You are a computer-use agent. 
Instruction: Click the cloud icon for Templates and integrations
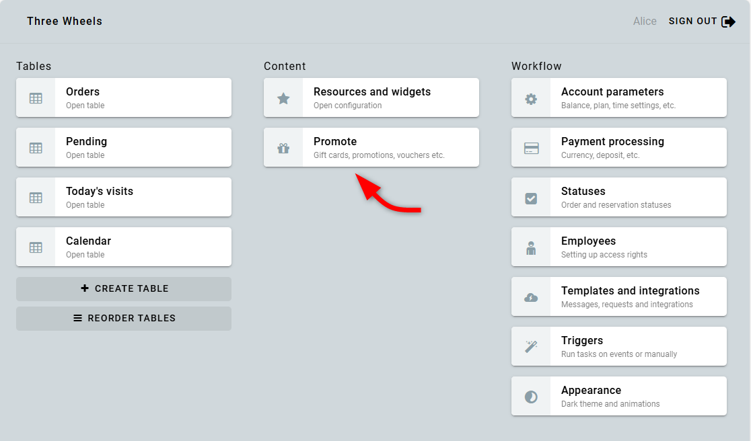point(531,297)
